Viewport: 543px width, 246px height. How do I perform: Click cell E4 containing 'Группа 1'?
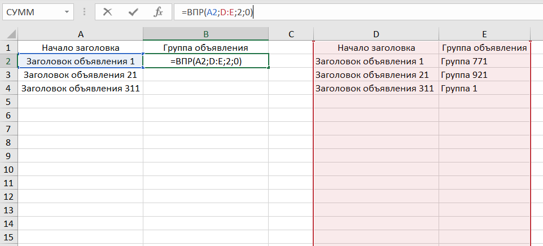pyautogui.click(x=485, y=88)
